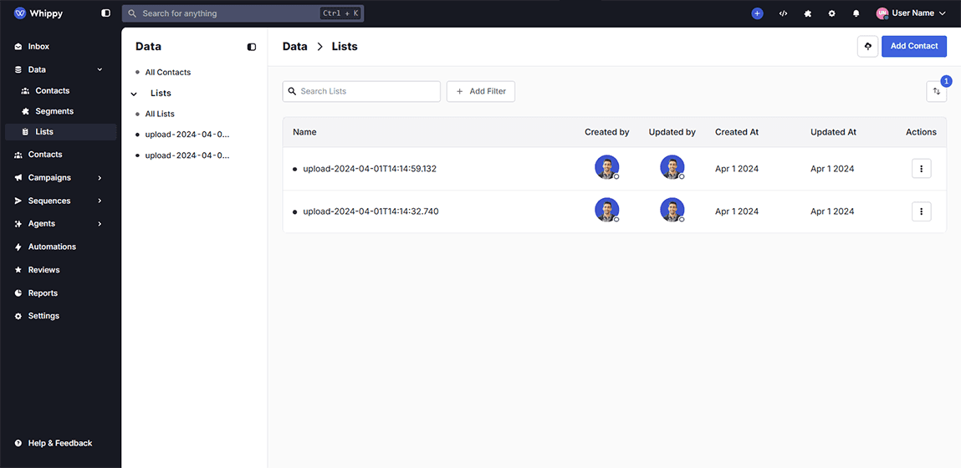Screen dimensions: 961x468
Task: Click Updated by avatar for 14:14:32.740 row
Action: click(x=672, y=210)
